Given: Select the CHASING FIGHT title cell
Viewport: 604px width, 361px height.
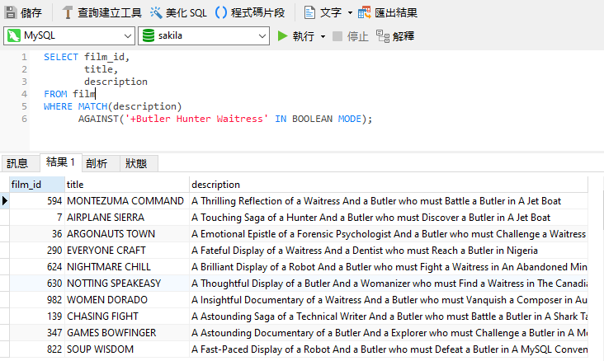Looking at the screenshot, I should pos(127,316).
